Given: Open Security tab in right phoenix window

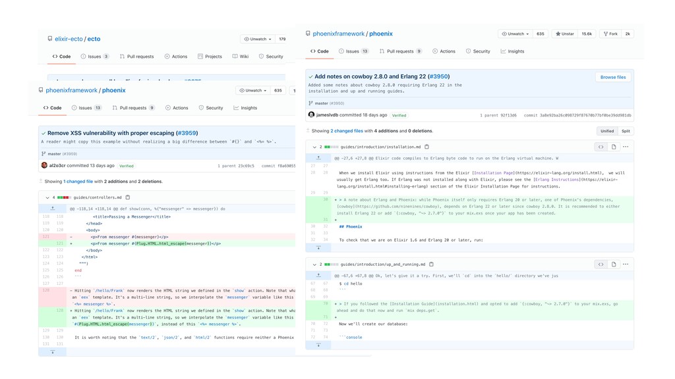Looking at the screenshot, I should click(x=478, y=51).
